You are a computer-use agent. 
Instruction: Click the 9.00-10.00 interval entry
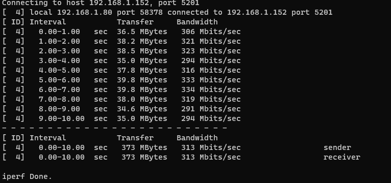coord(62,118)
